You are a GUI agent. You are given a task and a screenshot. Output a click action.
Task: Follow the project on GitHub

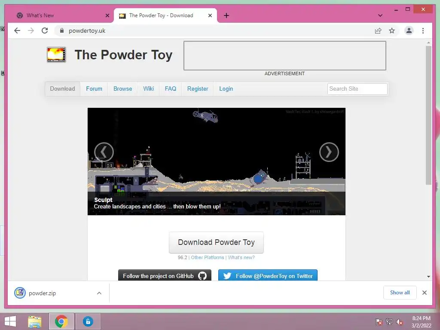(x=165, y=275)
